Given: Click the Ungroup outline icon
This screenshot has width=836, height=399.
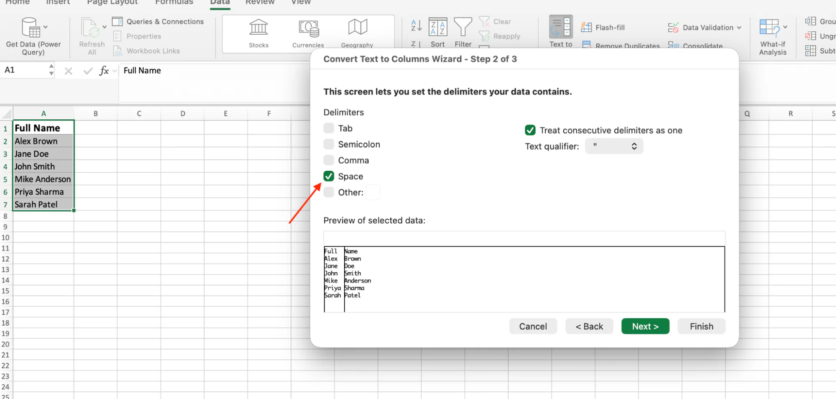Looking at the screenshot, I should [x=810, y=36].
